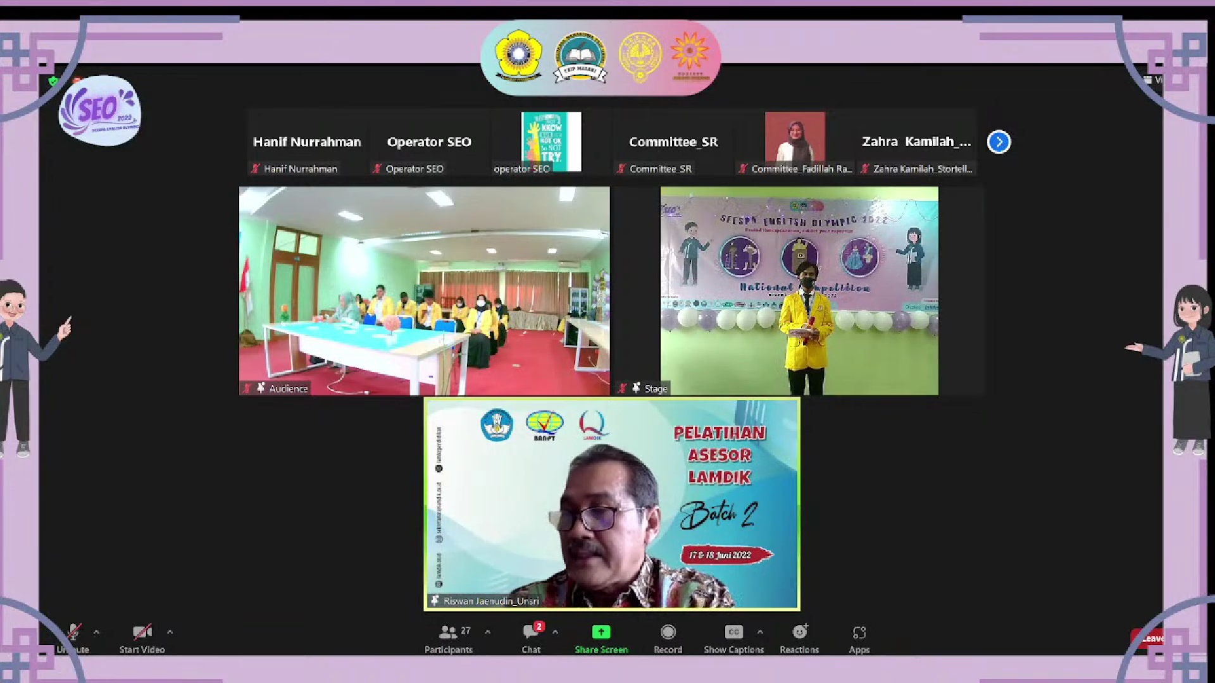Viewport: 1215px width, 683px height.
Task: Expand video options arrow beside Start Video
Action: (x=170, y=632)
